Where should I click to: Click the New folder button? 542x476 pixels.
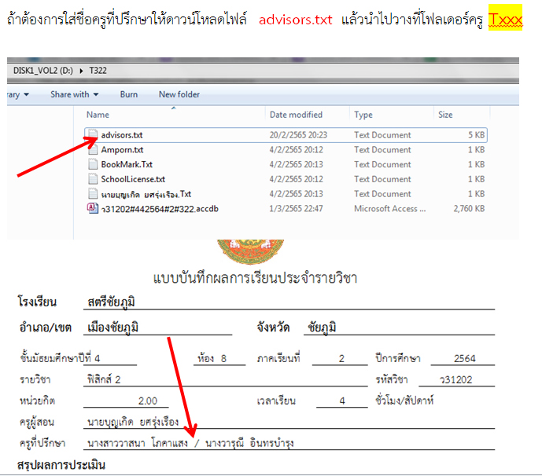click(179, 94)
